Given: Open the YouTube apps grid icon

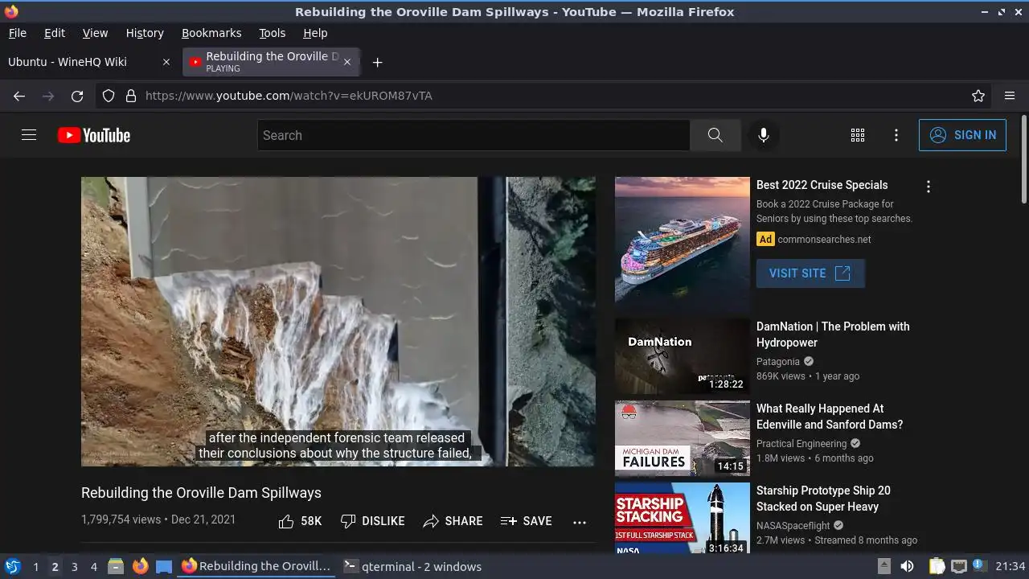Looking at the screenshot, I should 858,135.
